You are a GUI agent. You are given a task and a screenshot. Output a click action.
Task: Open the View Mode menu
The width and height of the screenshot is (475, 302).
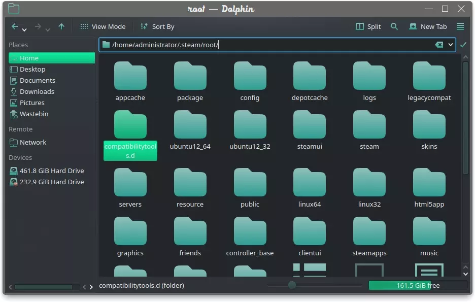[103, 26]
